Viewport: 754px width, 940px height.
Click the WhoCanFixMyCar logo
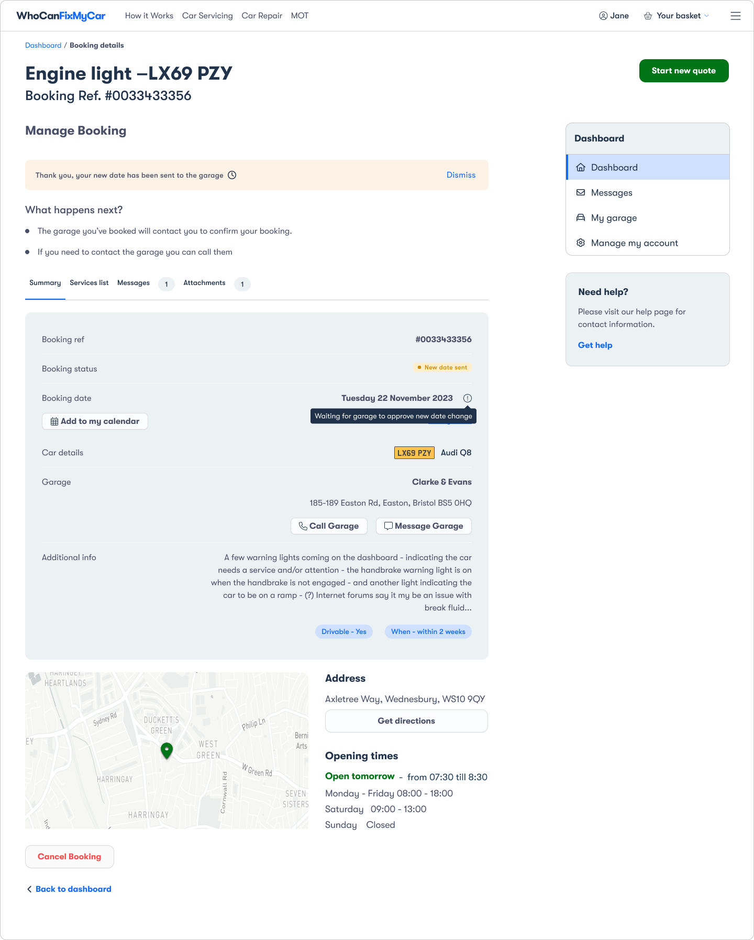pyautogui.click(x=61, y=16)
